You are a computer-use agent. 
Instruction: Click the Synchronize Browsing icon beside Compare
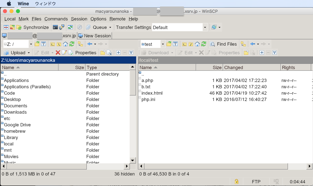12,27
